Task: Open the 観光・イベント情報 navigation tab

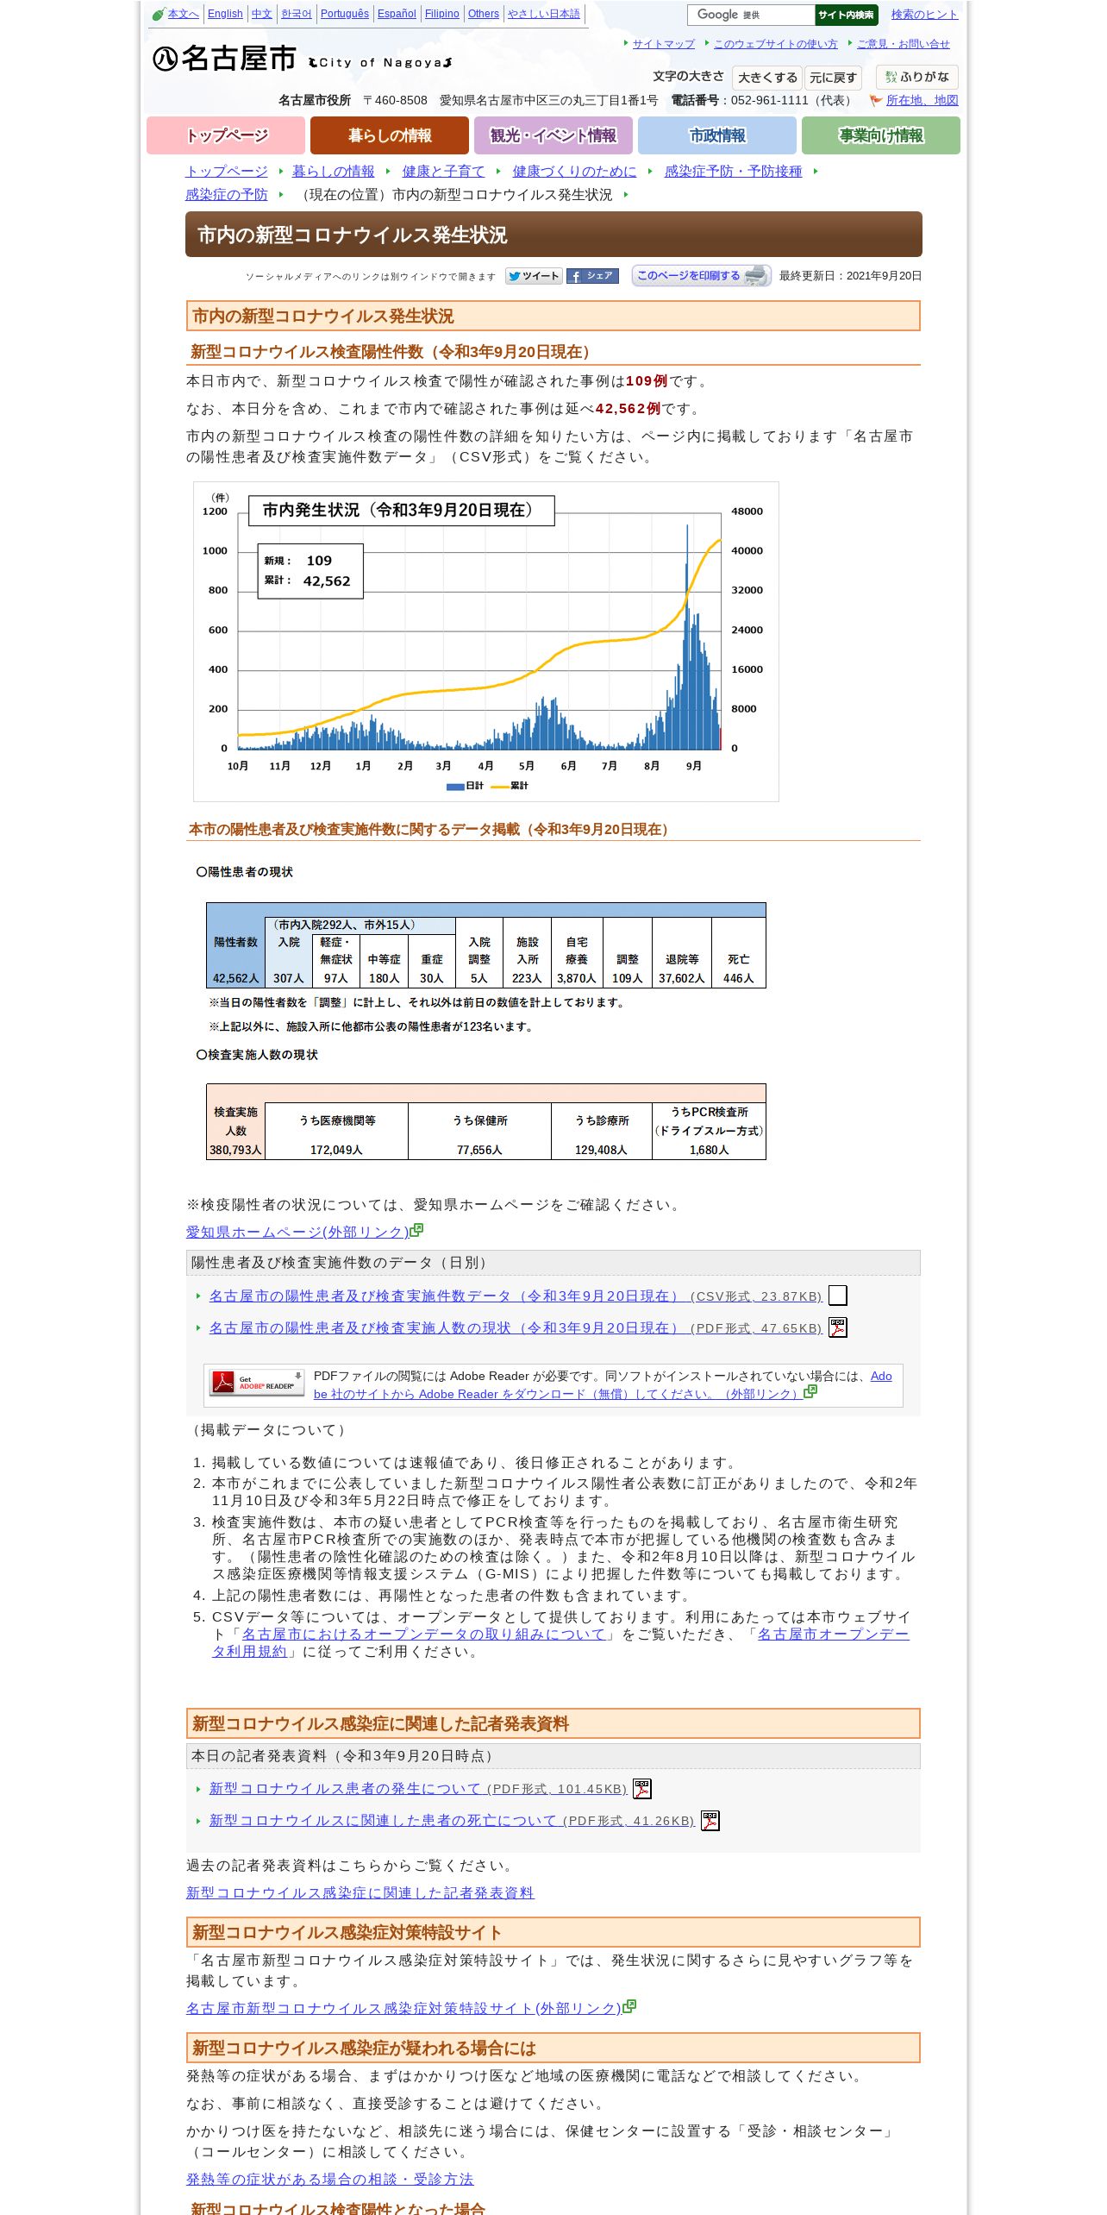Action: (x=553, y=135)
